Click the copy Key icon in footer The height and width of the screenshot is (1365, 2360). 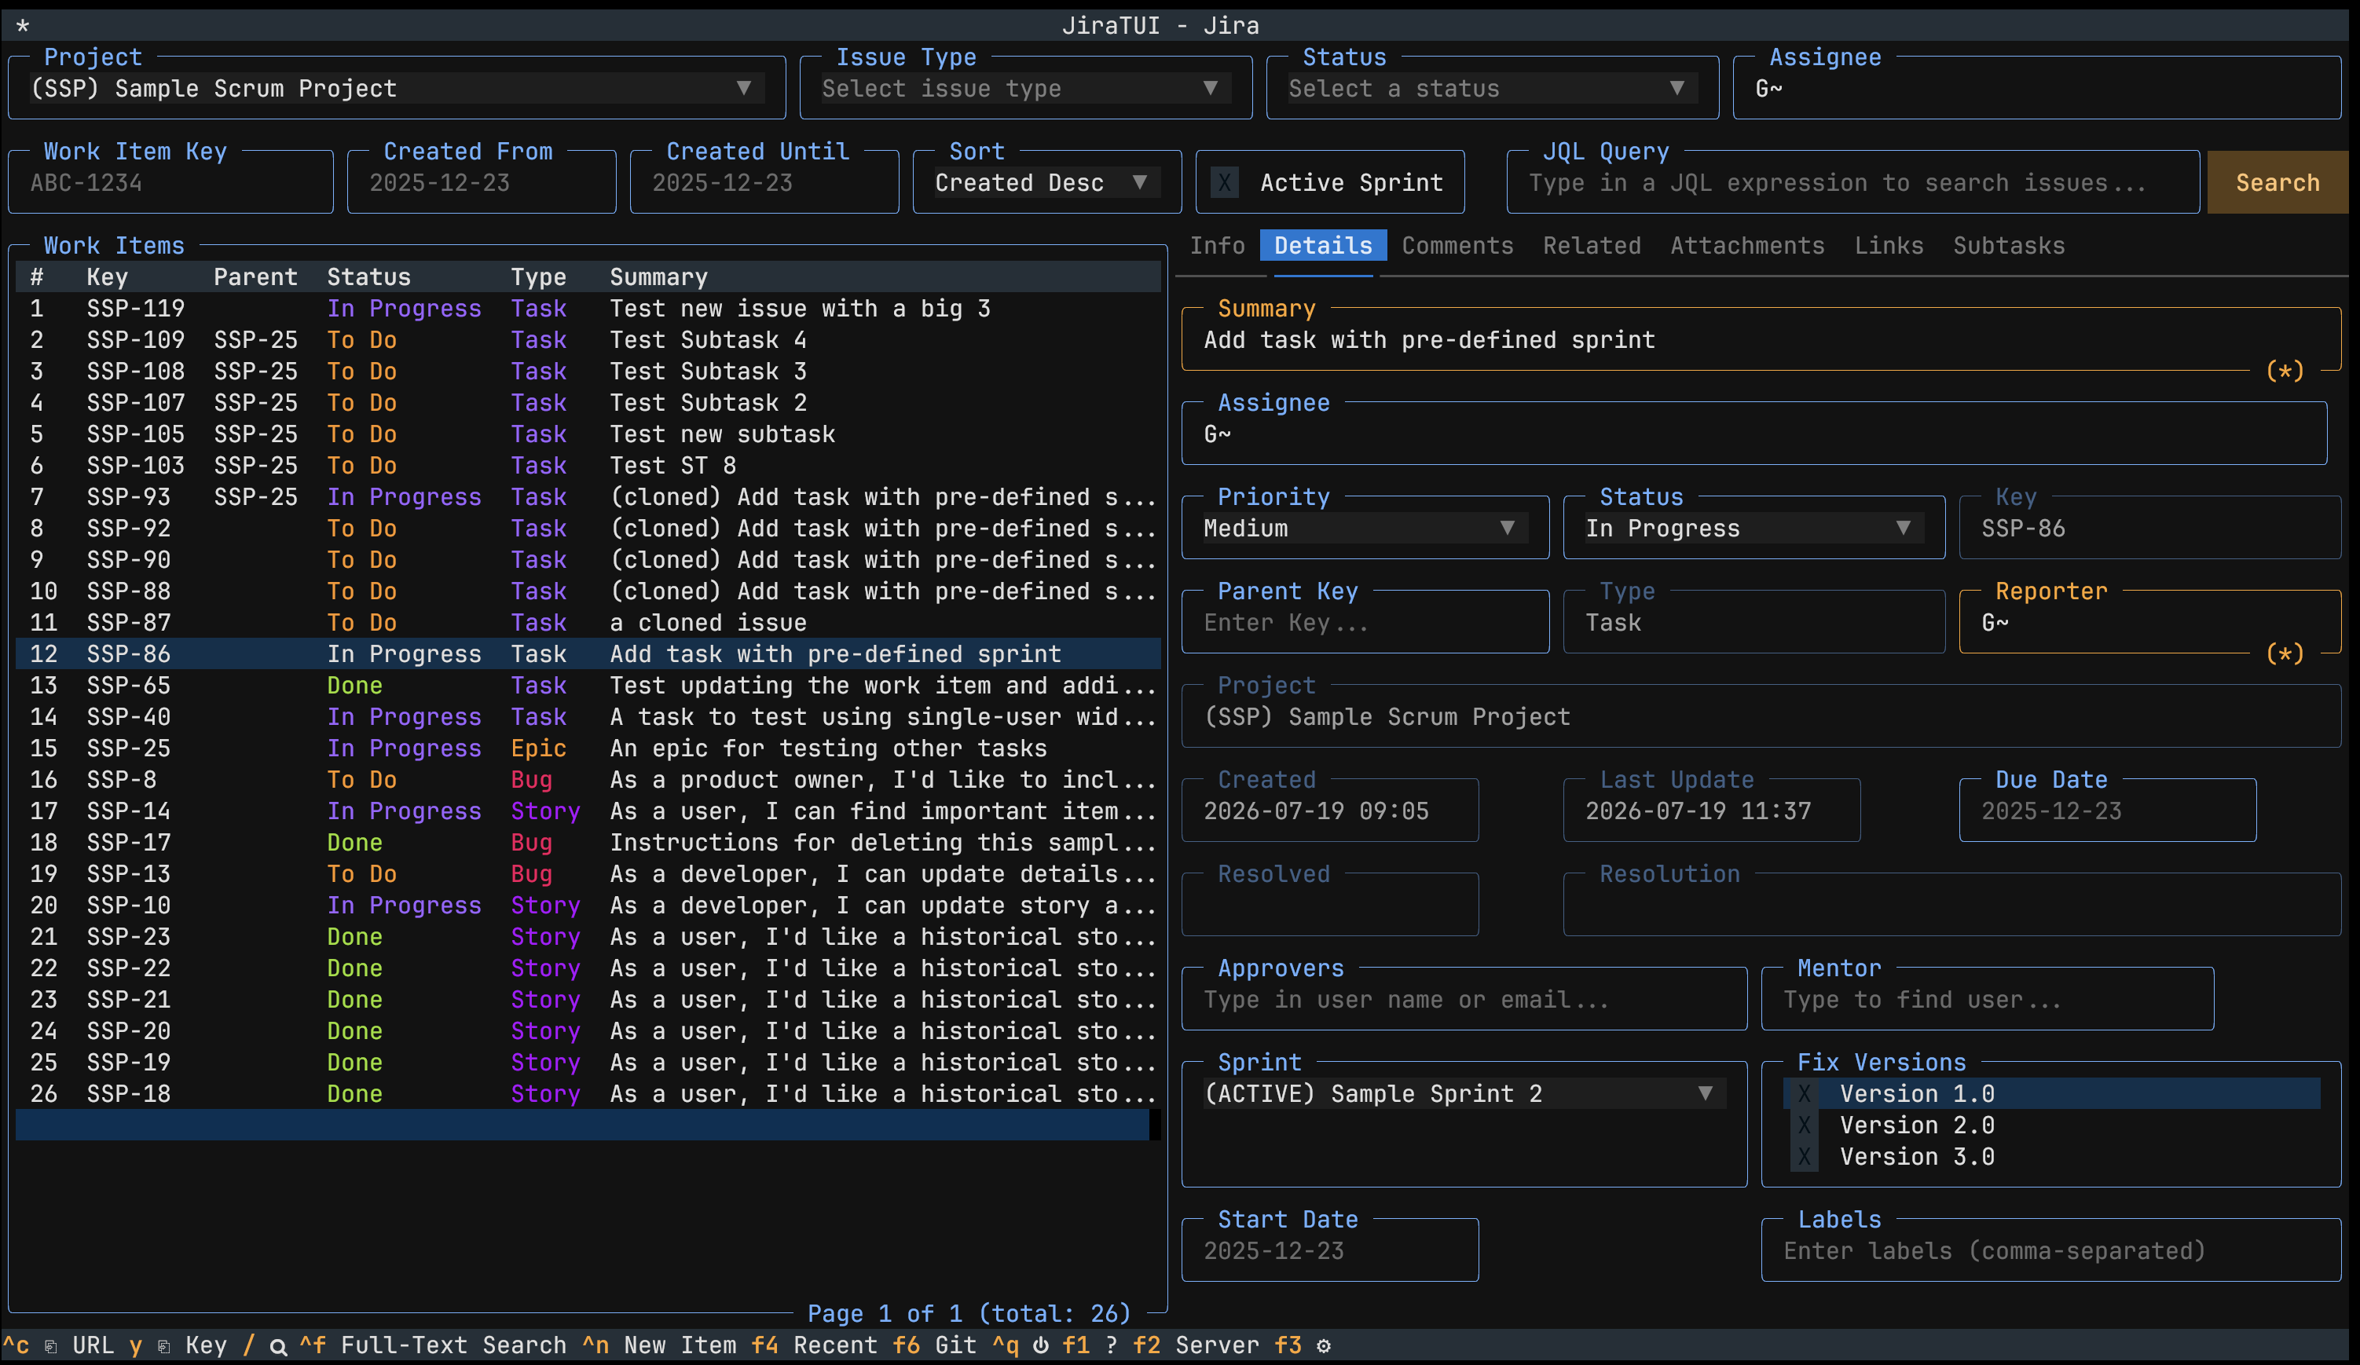(164, 1345)
